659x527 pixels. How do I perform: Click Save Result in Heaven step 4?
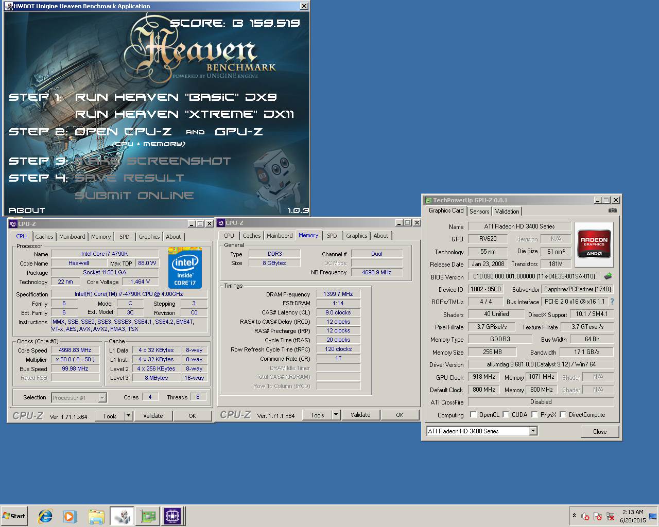tap(130, 178)
